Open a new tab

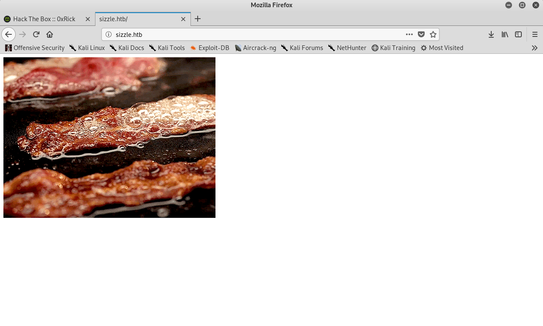(x=198, y=19)
